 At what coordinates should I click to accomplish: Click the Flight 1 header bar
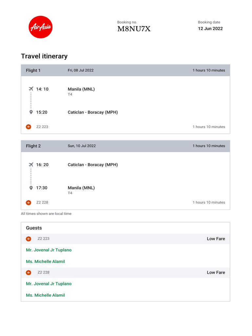[125, 70]
